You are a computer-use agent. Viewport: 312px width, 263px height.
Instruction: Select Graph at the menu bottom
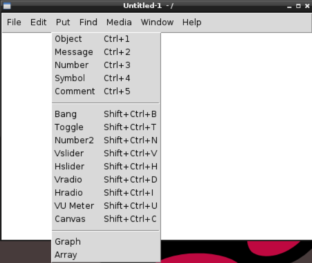[x=106, y=242]
